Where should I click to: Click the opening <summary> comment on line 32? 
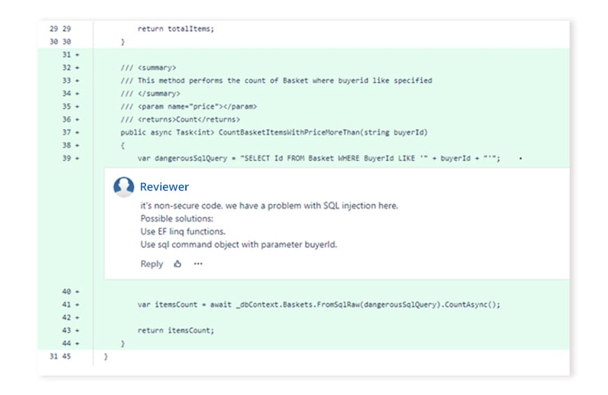(x=148, y=68)
